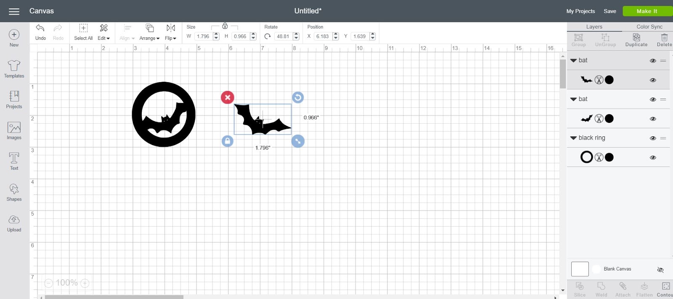Open the Images library
673x299 pixels.
coord(14,131)
